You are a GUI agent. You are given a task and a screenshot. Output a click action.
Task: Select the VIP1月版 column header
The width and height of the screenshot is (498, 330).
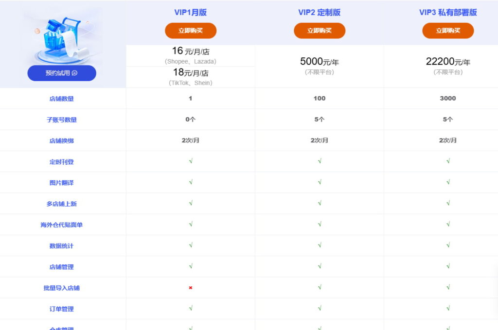[190, 12]
